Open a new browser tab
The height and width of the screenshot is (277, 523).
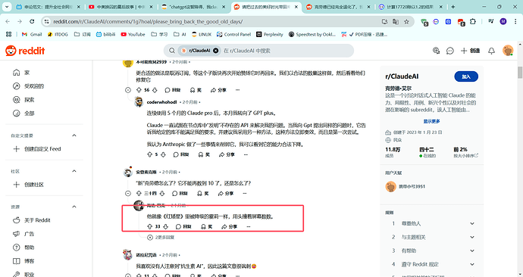pos(453,7)
